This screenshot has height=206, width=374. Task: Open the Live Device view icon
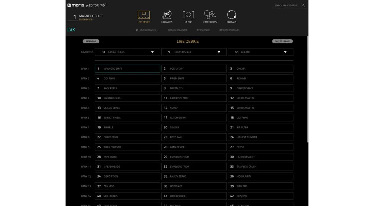tap(144, 15)
